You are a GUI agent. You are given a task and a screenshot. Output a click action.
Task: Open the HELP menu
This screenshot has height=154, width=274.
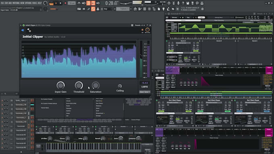(x=39, y=3)
